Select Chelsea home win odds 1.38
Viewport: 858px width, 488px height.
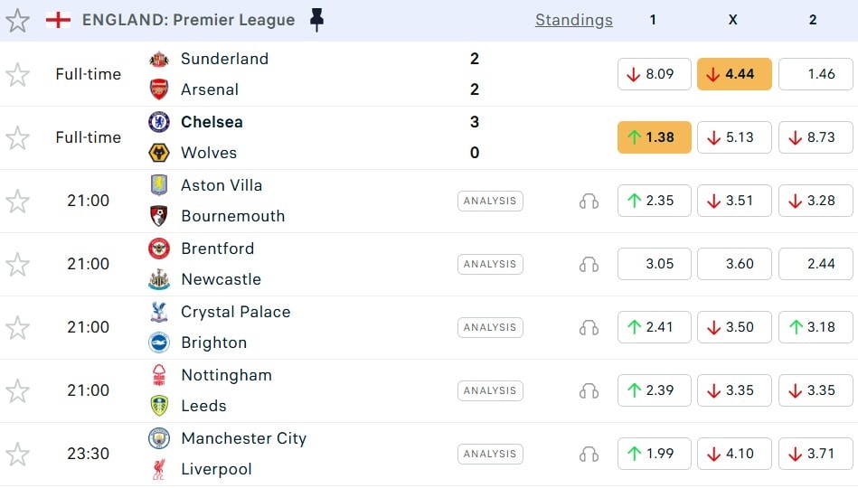[654, 137]
